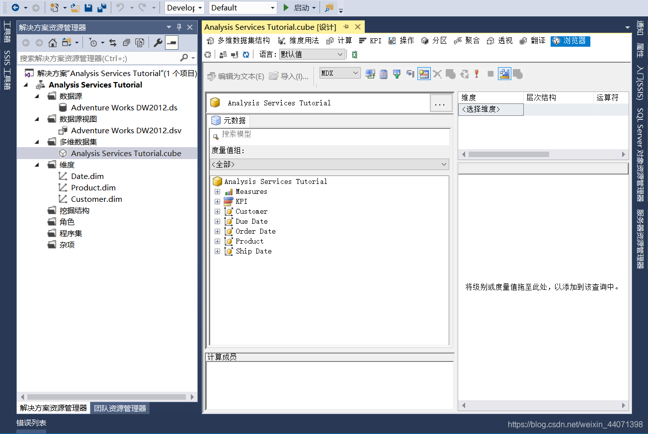Open the MDX query type dropdown
Screen dimensions: 648x434
point(340,73)
